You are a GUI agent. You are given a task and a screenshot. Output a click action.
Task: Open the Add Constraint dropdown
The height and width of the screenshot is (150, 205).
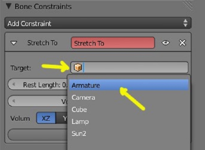pyautogui.click(x=98, y=23)
